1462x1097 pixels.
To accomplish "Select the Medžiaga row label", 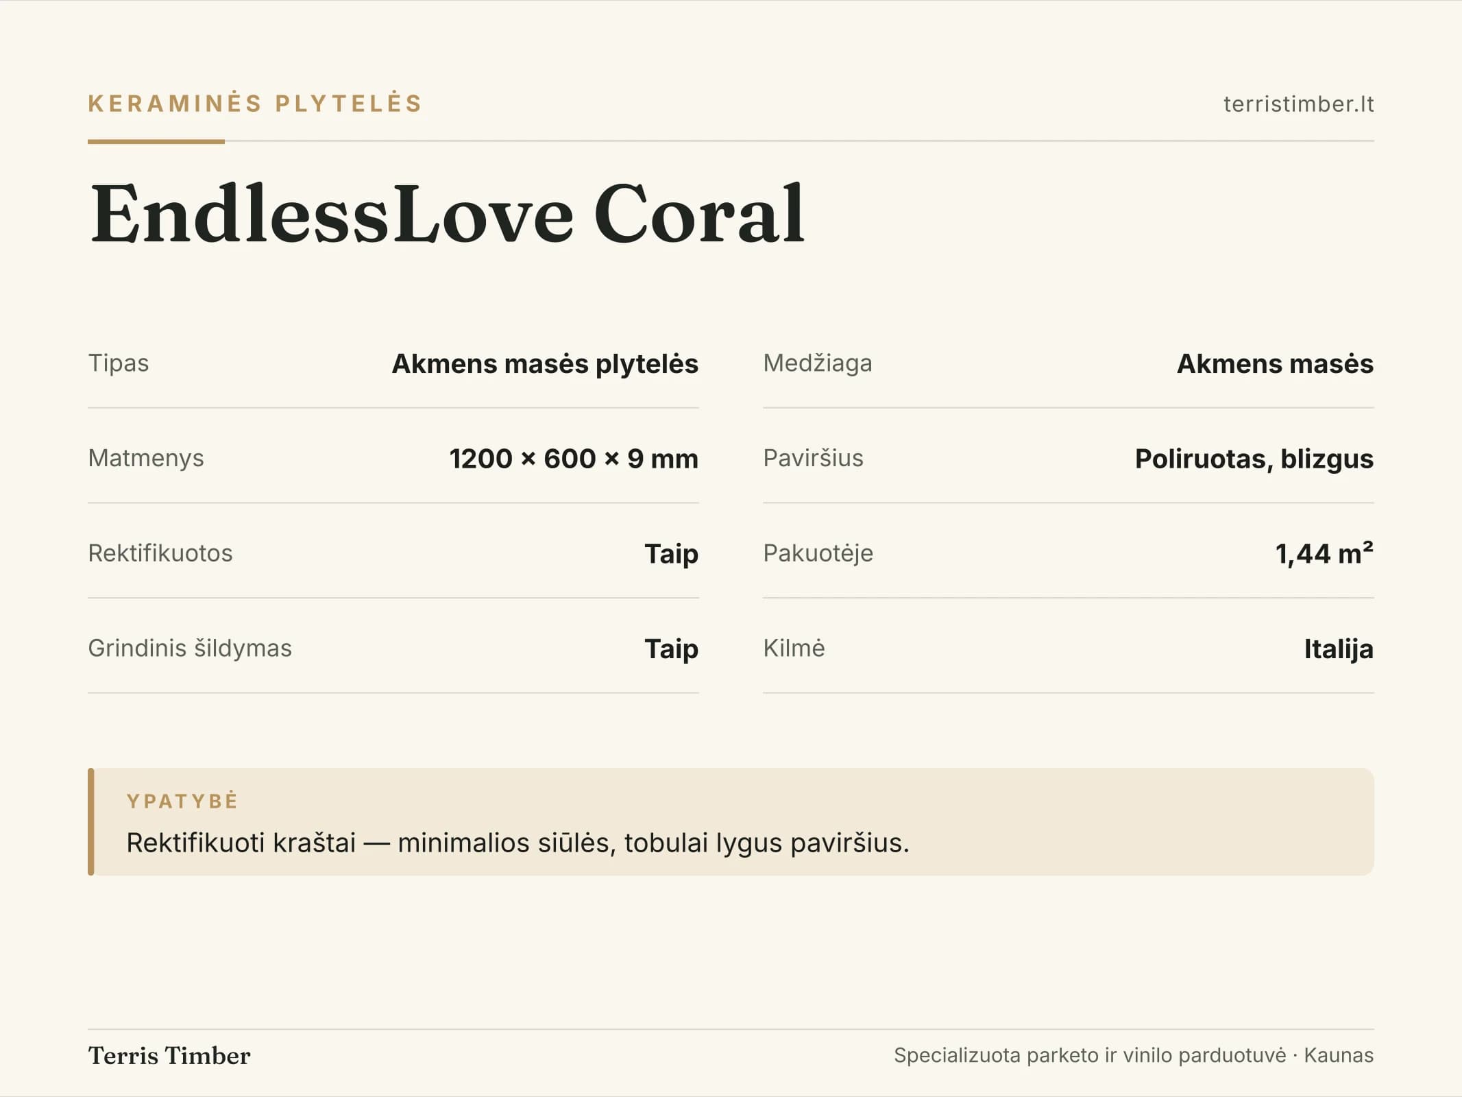I will 818,363.
